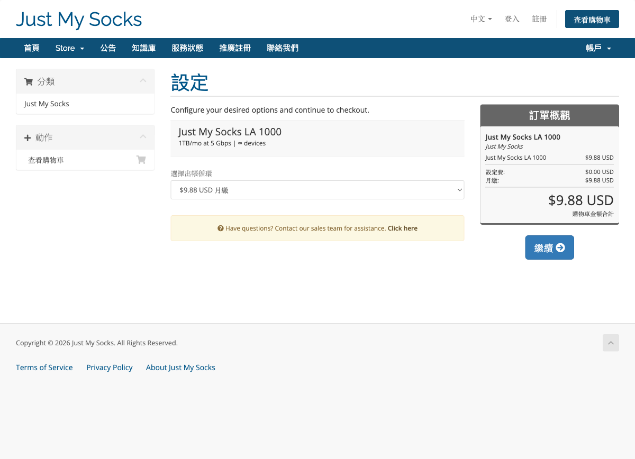Click the 'Just My Socks LA 1000' product heading

tap(230, 132)
